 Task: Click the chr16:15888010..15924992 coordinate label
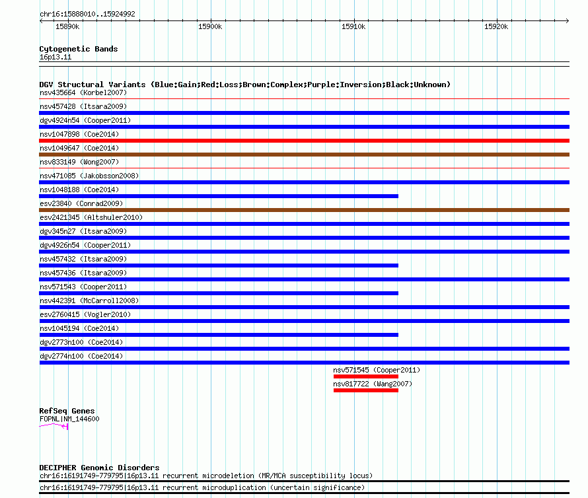[x=87, y=14]
